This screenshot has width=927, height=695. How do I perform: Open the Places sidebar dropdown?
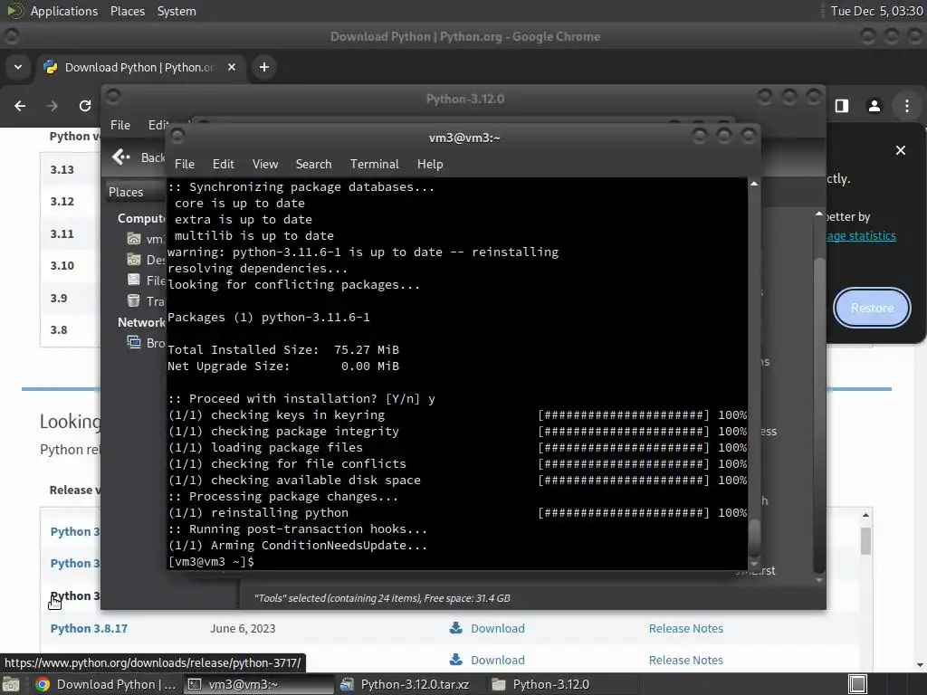coord(135,192)
